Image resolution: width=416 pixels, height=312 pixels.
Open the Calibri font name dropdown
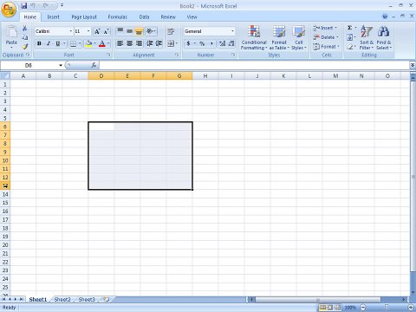click(x=71, y=31)
